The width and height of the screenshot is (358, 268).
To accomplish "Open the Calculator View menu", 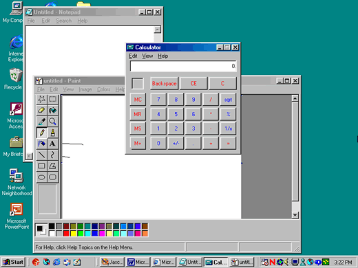I will point(147,56).
